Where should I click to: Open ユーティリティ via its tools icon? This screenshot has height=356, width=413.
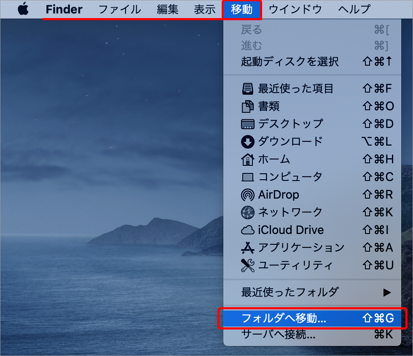248,266
